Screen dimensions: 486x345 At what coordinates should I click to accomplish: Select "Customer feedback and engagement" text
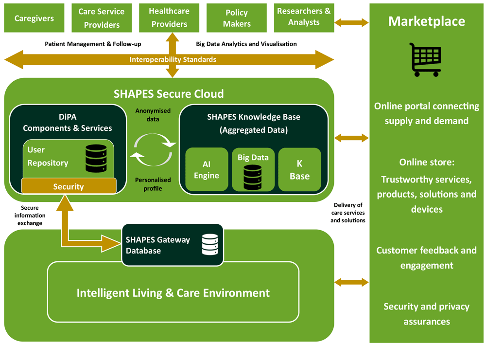[x=427, y=257]
